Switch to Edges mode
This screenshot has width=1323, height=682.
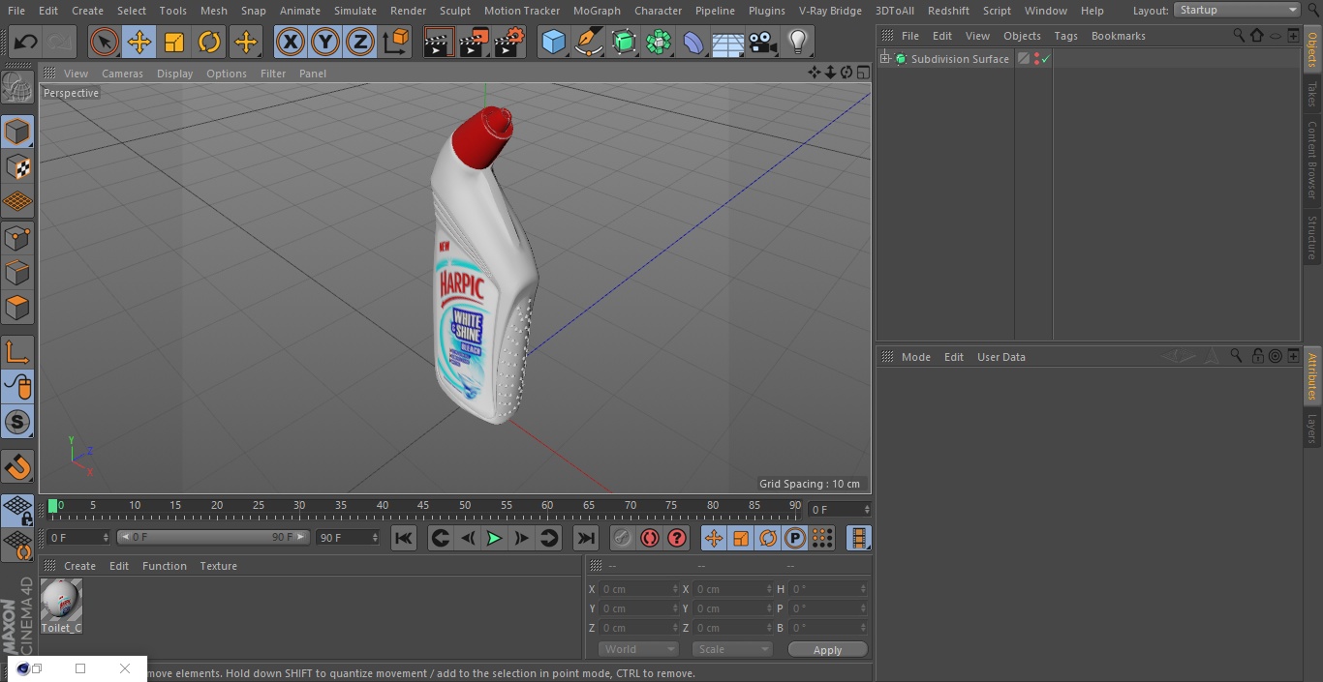click(17, 273)
